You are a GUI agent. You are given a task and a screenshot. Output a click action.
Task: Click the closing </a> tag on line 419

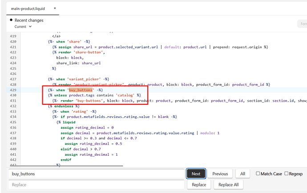57,36
